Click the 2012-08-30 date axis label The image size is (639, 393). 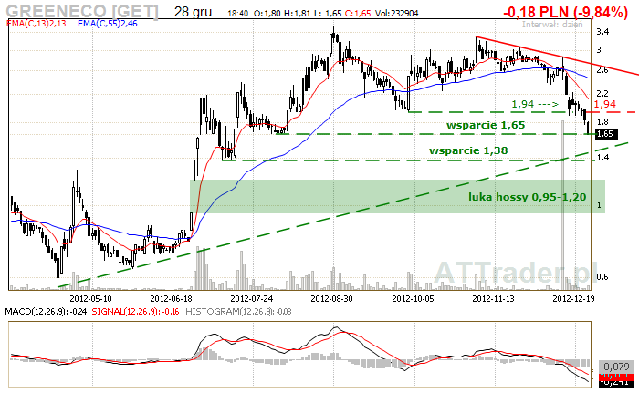click(x=331, y=299)
